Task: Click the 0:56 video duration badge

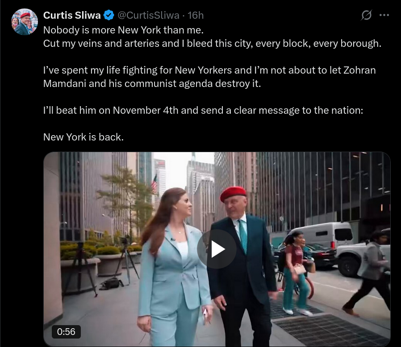Action: tap(66, 332)
